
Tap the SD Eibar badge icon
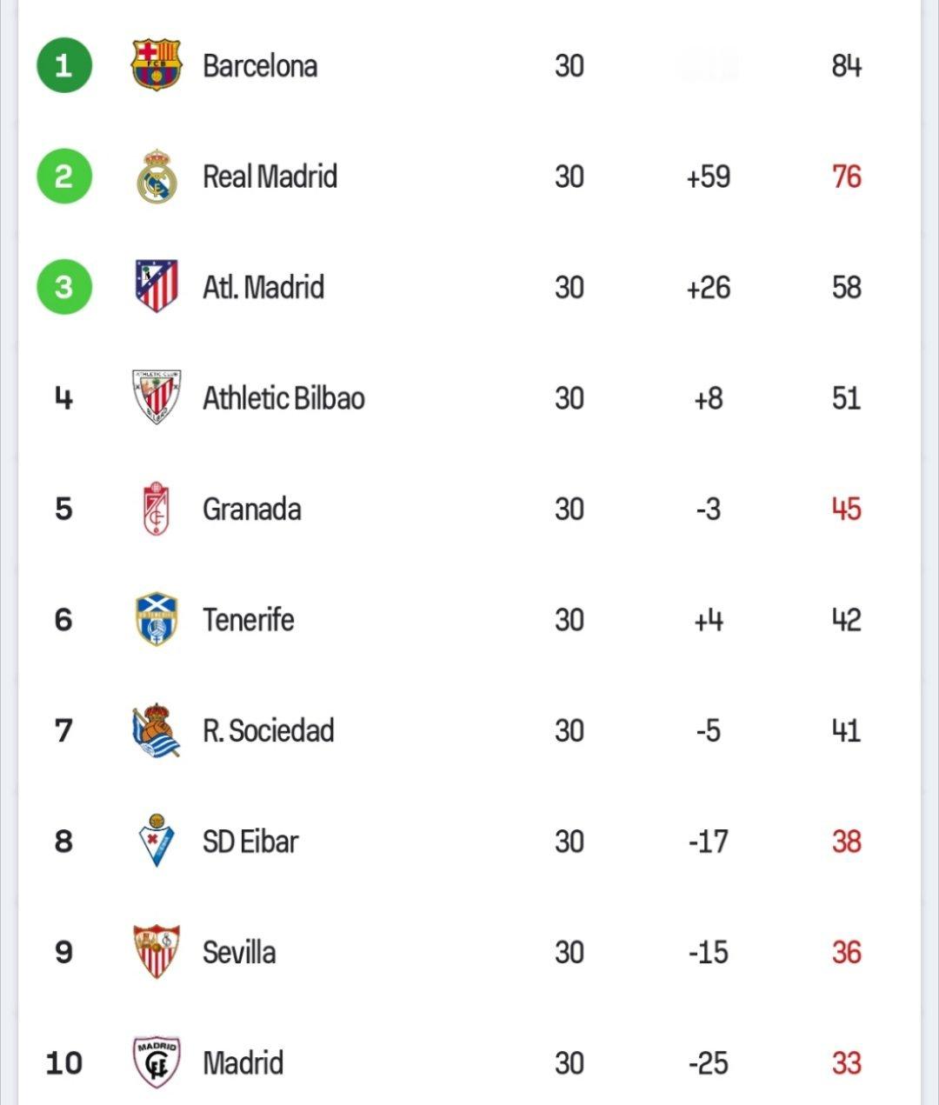pyautogui.click(x=156, y=841)
